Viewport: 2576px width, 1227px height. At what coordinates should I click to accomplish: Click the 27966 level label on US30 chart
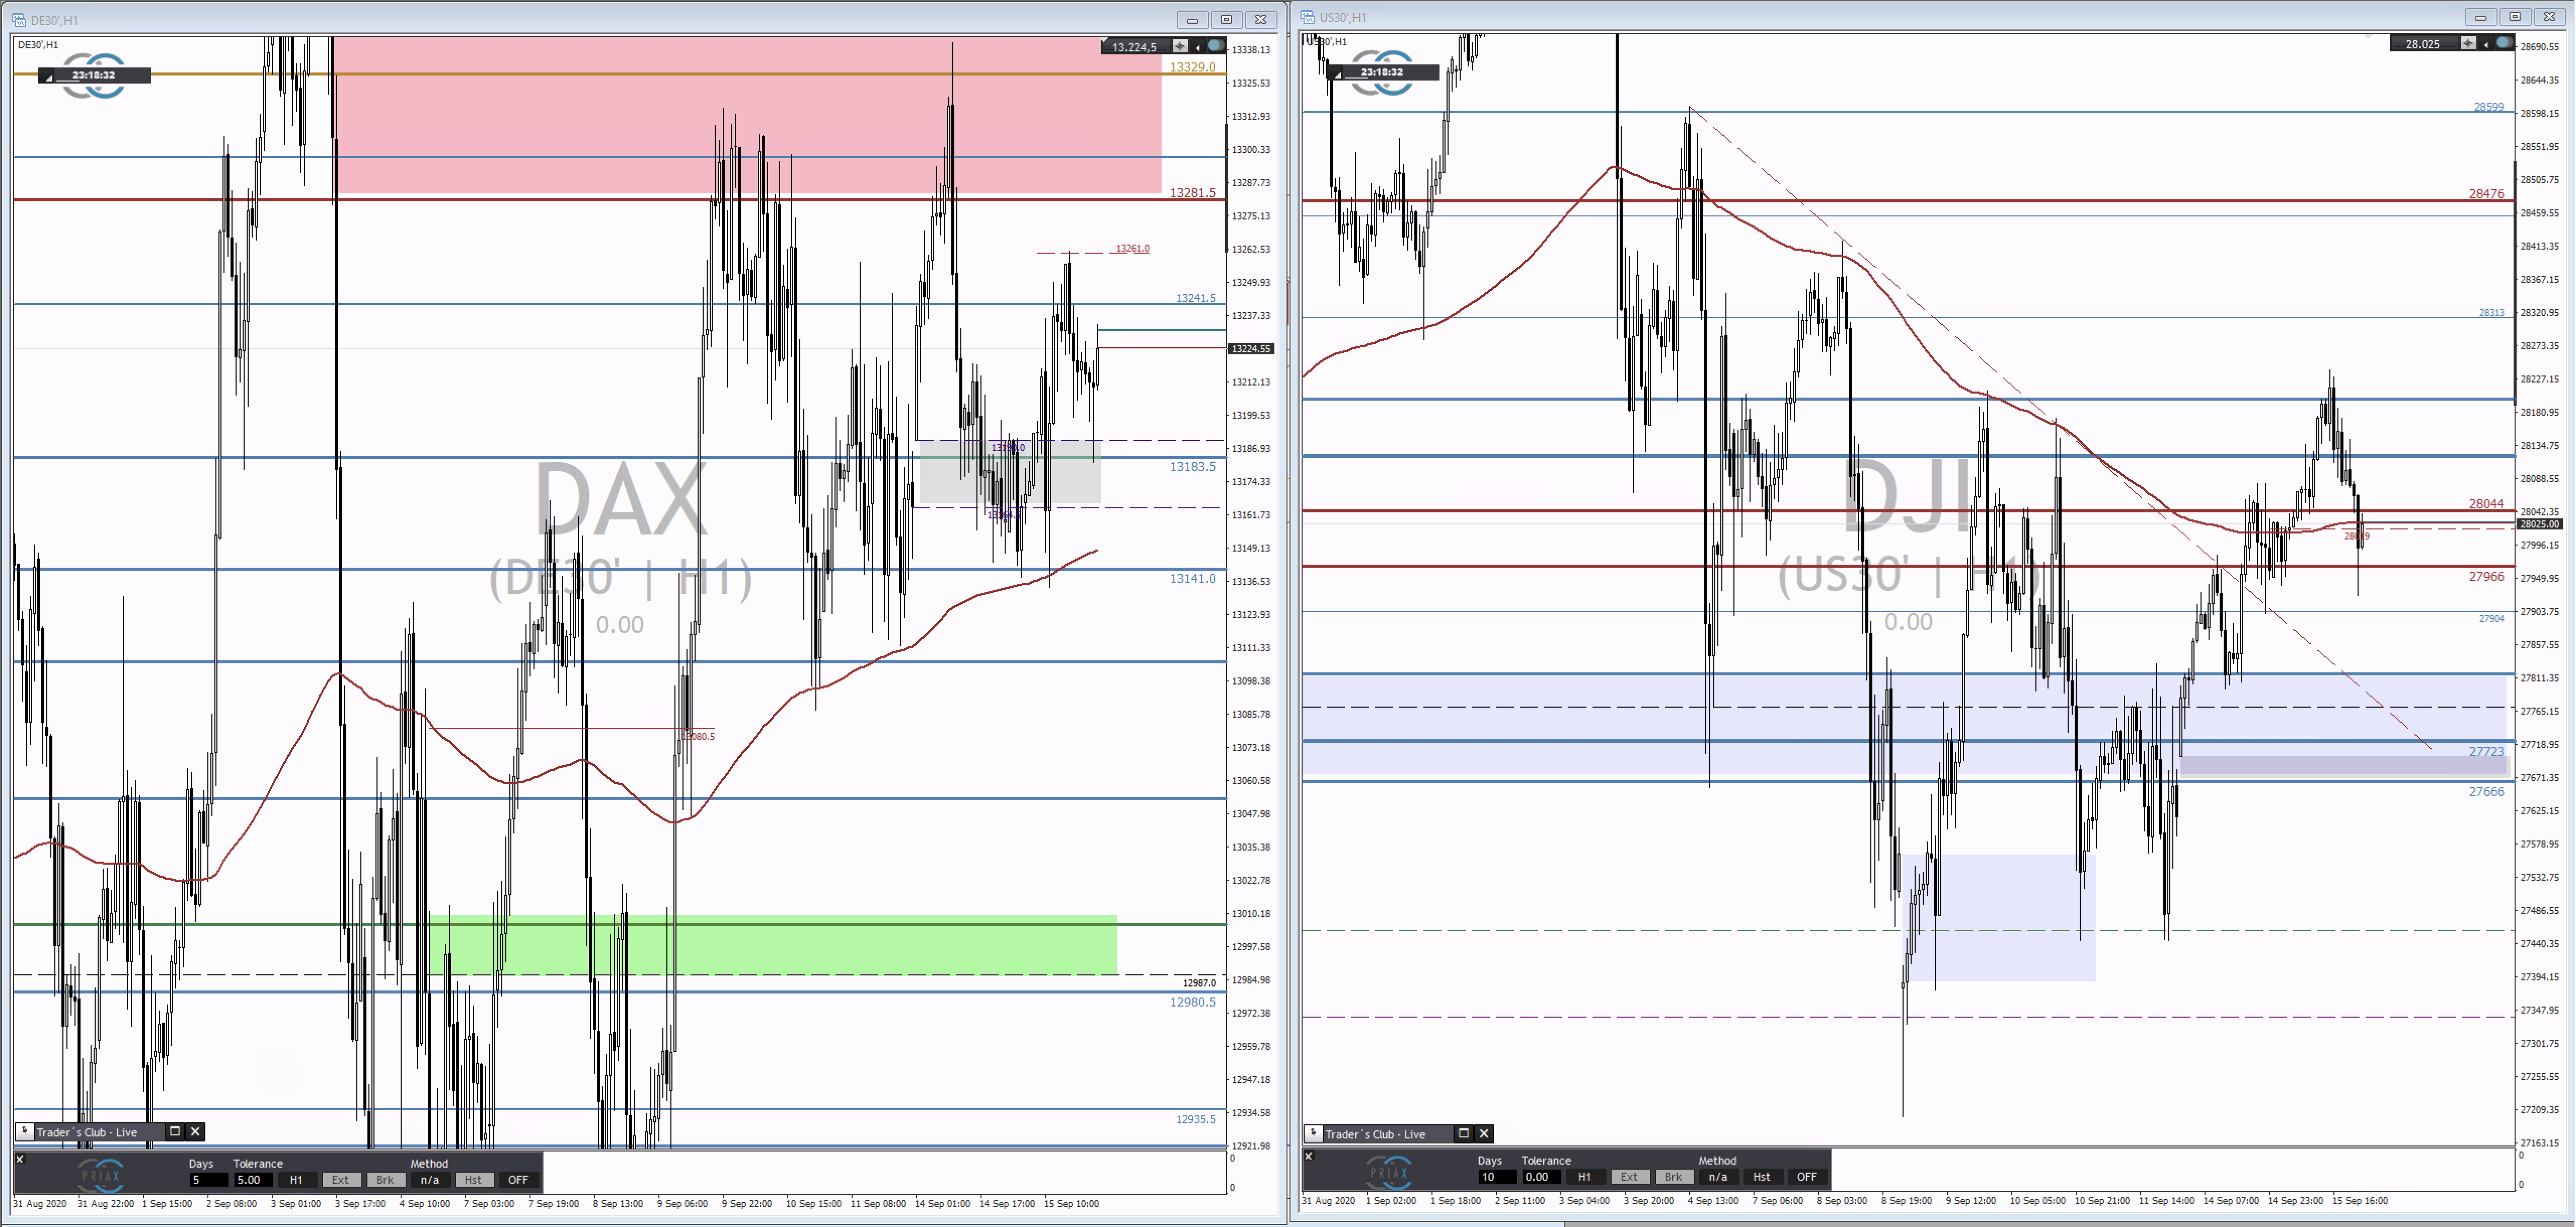coord(2487,577)
